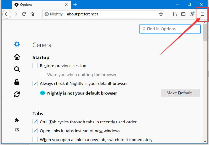Viewport: 209px width, 145px height.
Task: Open the hamburger application menu
Action: click(x=202, y=14)
